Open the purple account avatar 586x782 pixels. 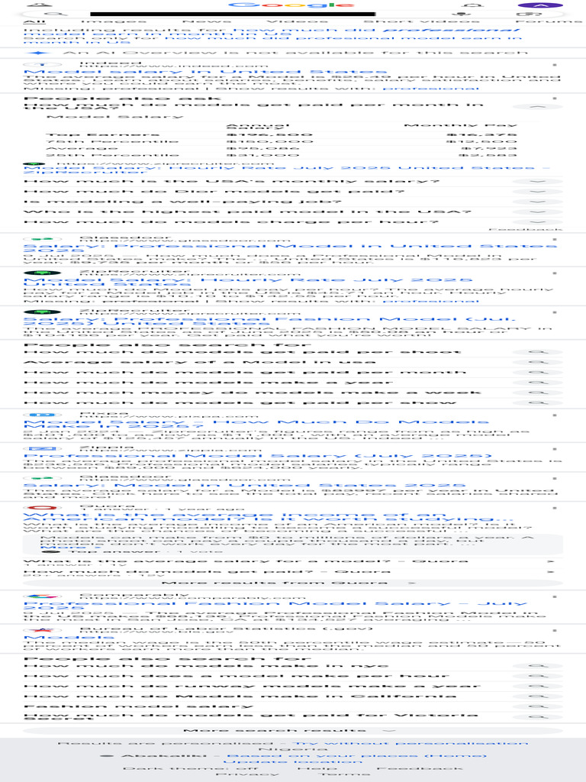539,5
